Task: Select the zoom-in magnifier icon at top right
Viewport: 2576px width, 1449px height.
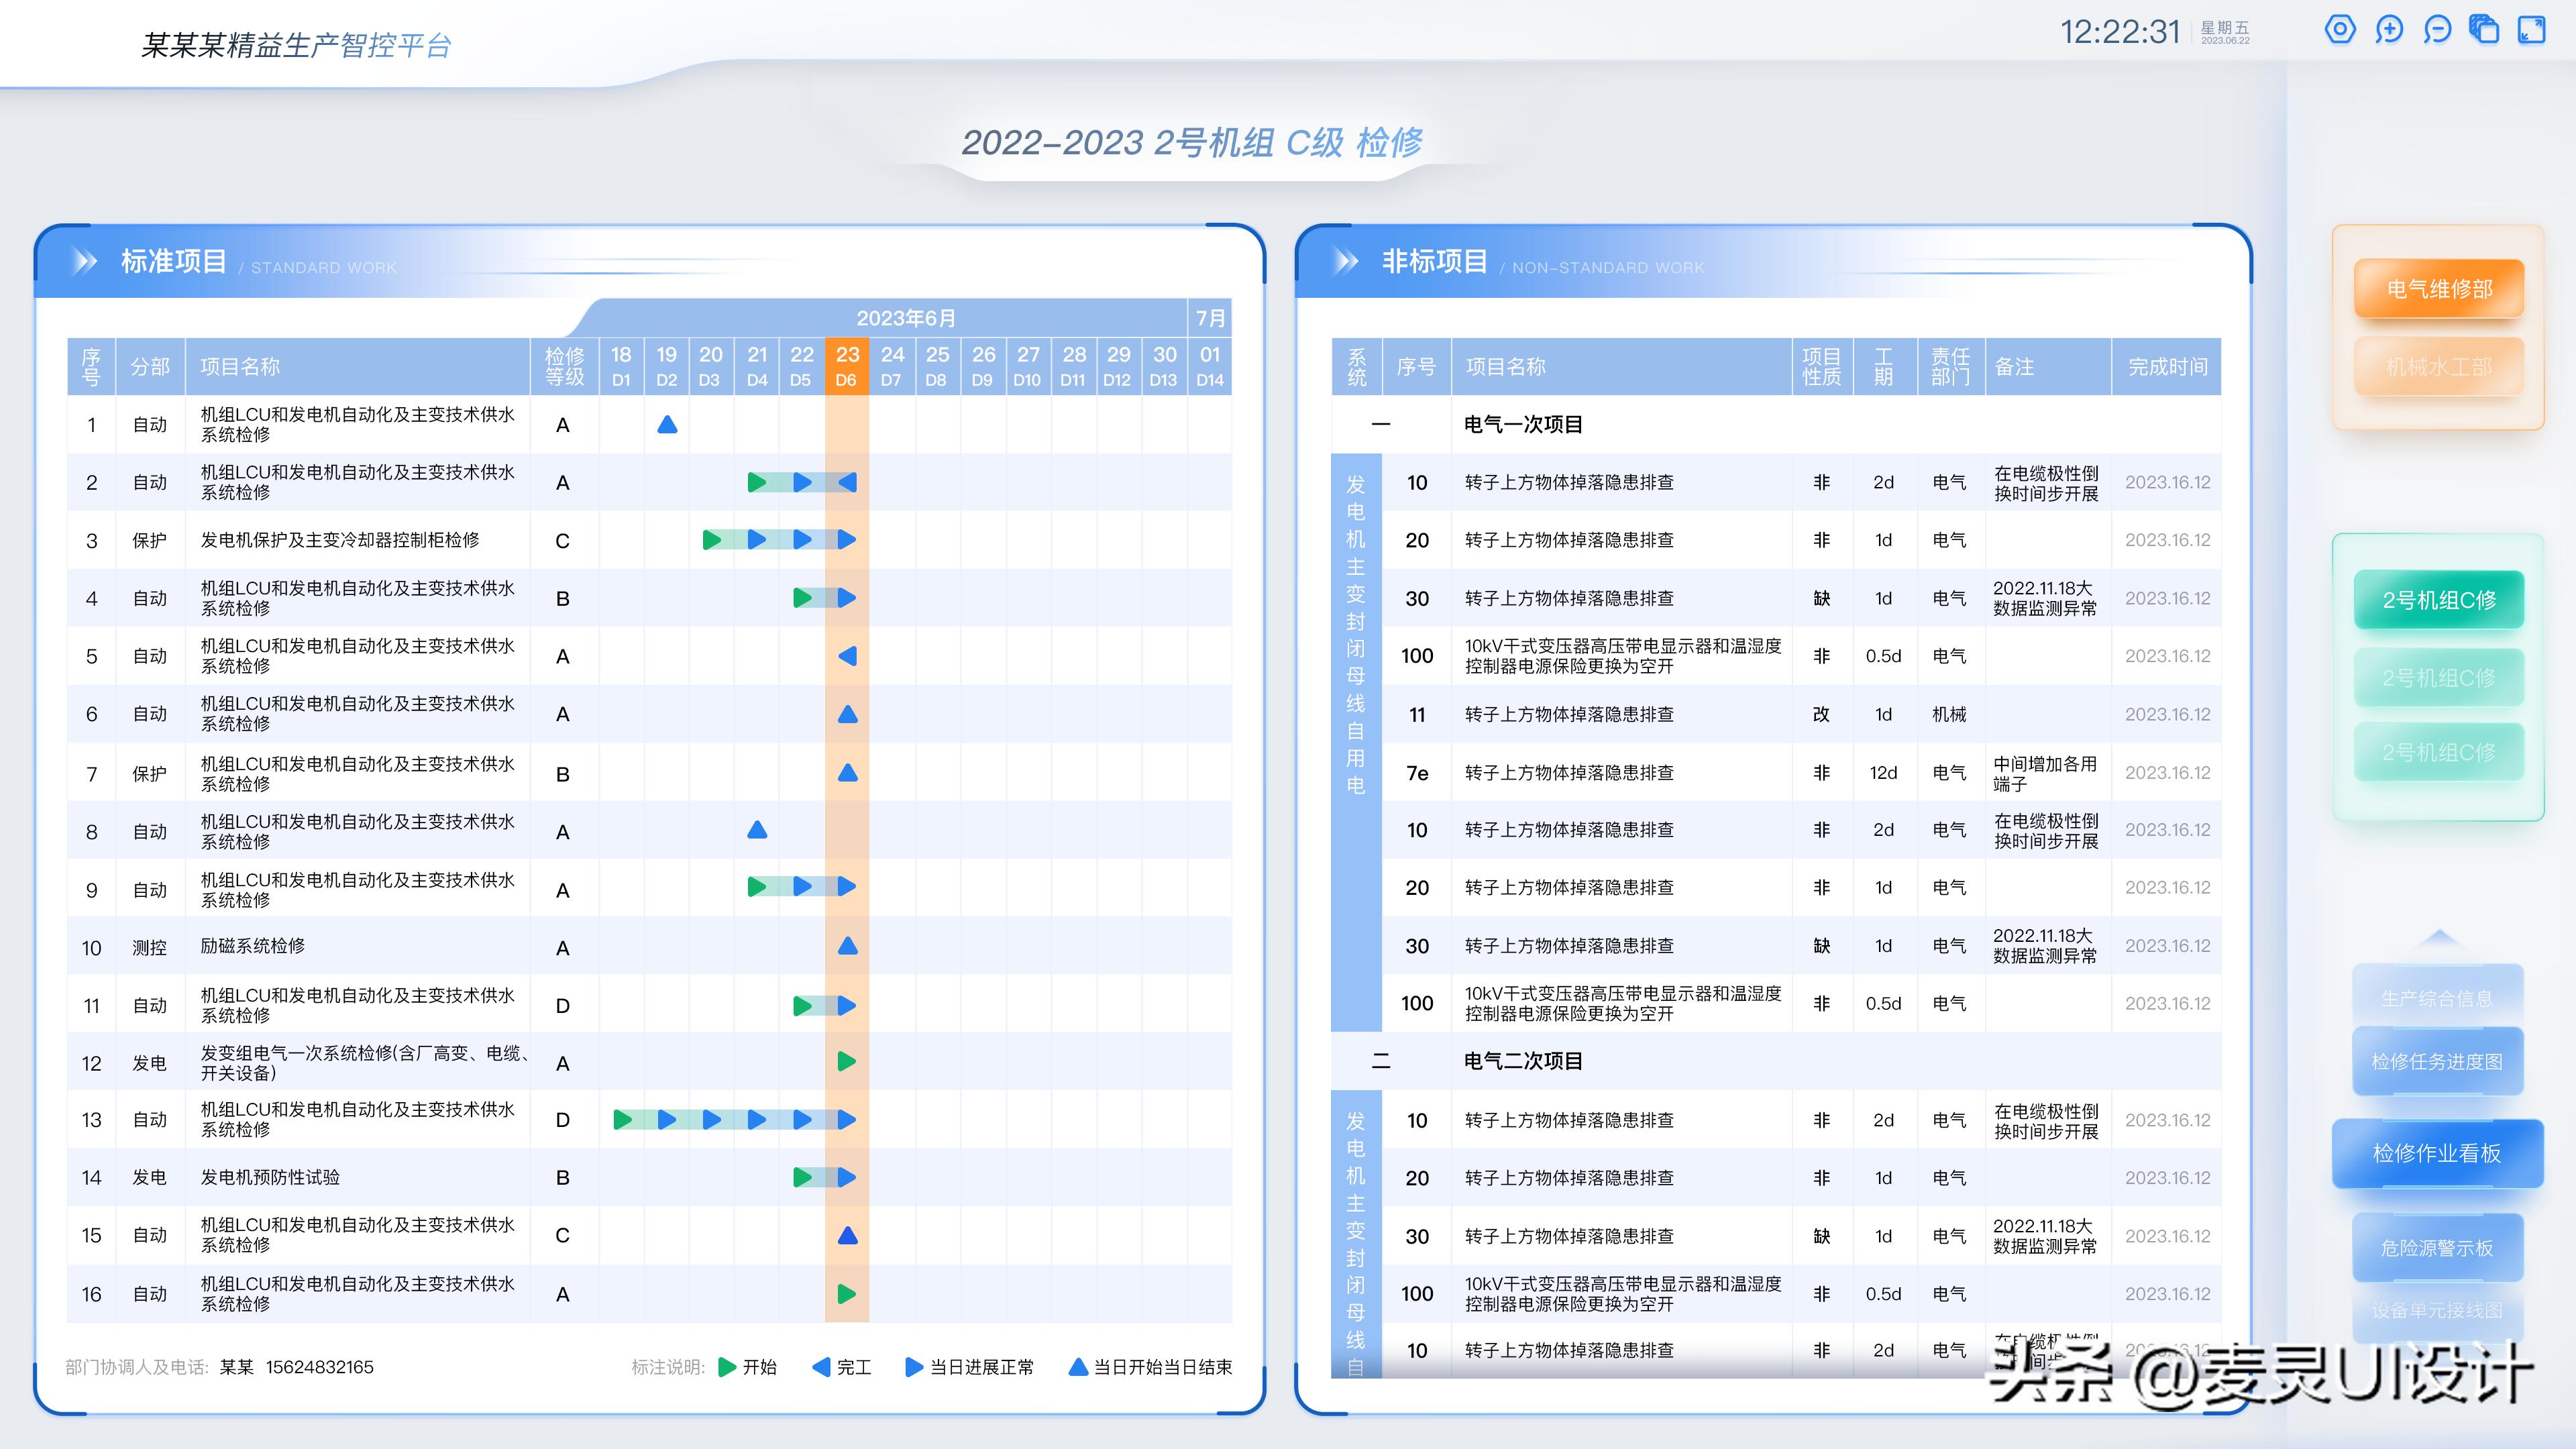Action: (2390, 30)
